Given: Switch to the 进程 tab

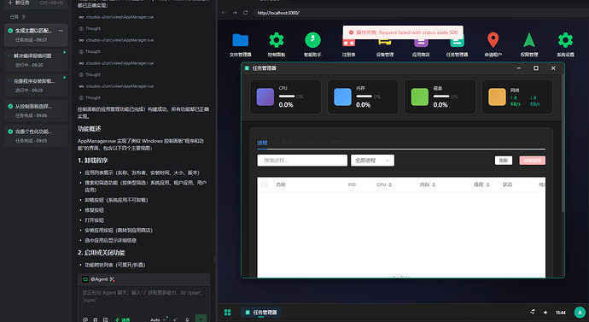Looking at the screenshot, I should (262, 143).
